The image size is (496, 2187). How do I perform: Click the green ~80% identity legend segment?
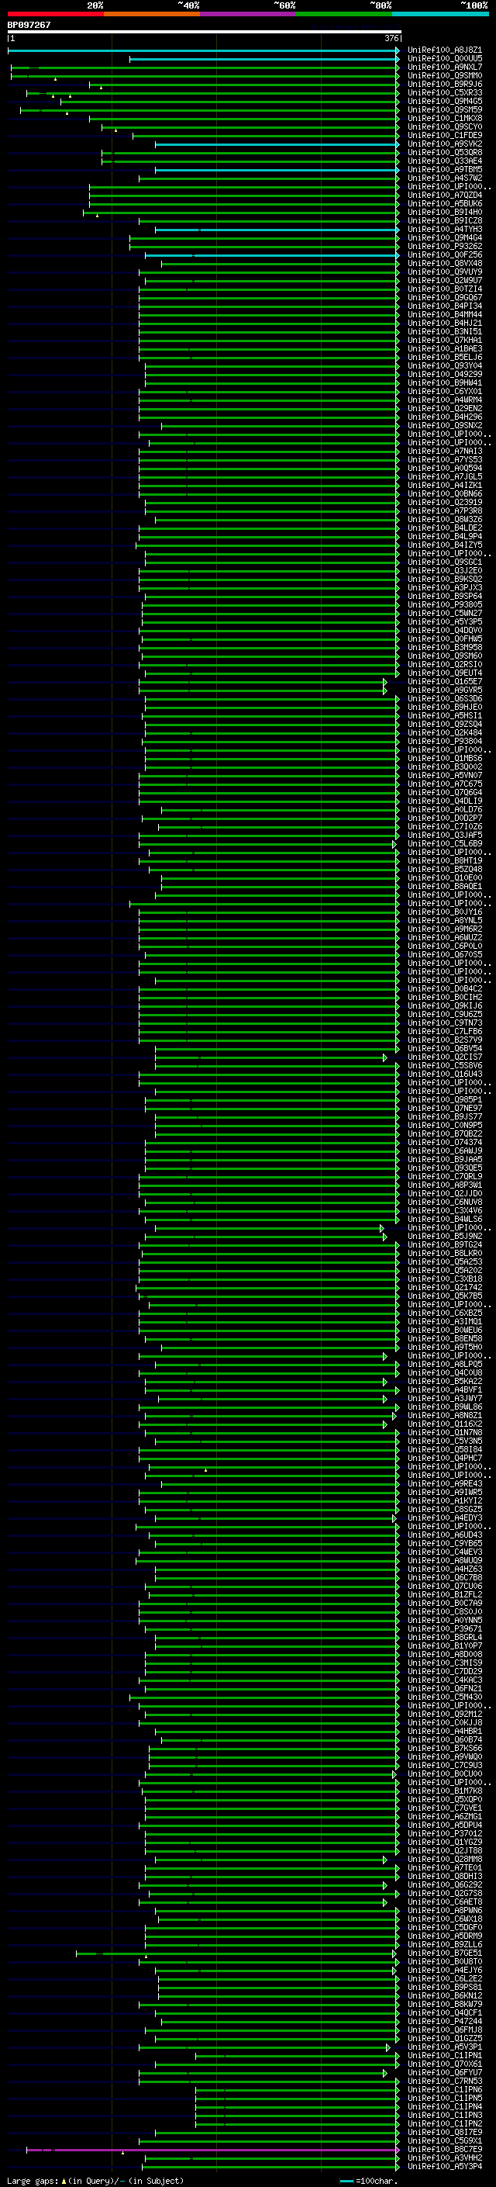[344, 14]
